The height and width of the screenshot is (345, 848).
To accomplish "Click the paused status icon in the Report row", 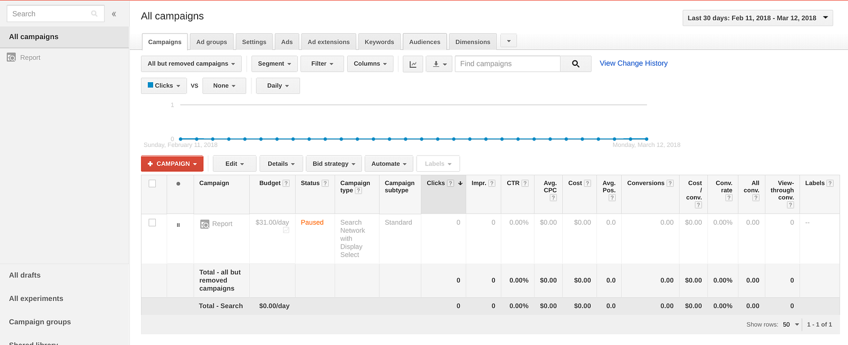I will coord(178,225).
